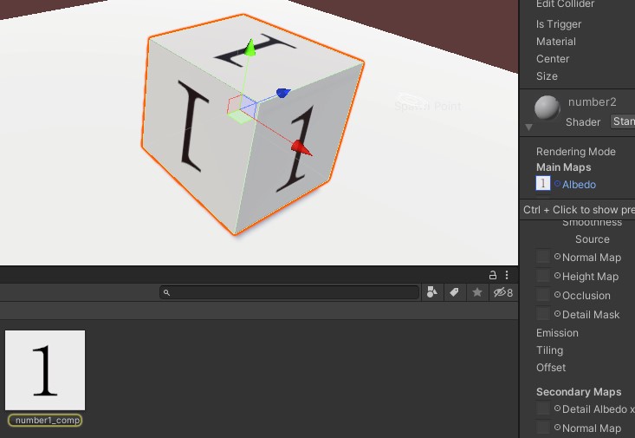Click the Edit Collider label
635x438 pixels.
pos(565,5)
